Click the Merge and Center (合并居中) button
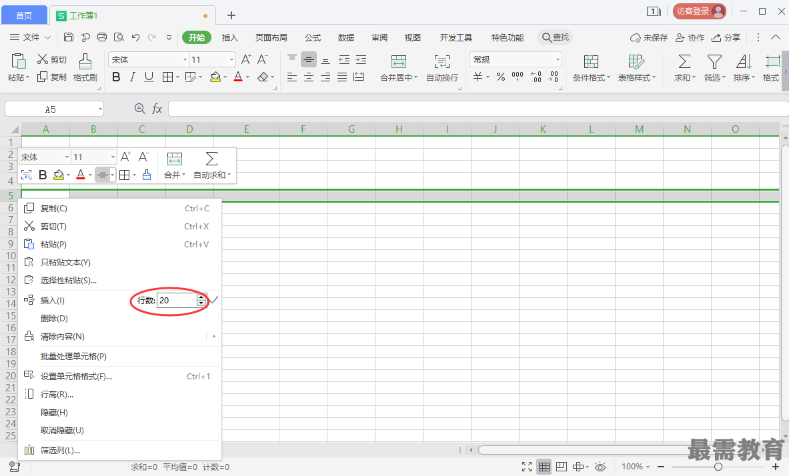The height and width of the screenshot is (476, 789). [x=399, y=67]
